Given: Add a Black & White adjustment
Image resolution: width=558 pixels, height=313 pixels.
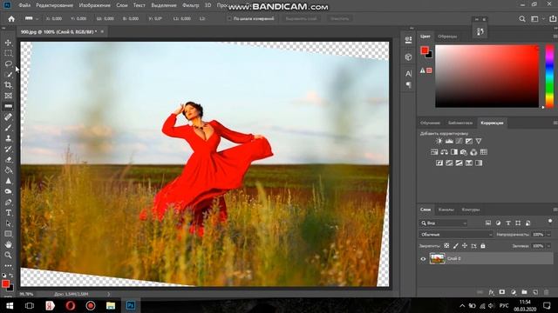Looking at the screenshot, I should pyautogui.click(x=454, y=152).
